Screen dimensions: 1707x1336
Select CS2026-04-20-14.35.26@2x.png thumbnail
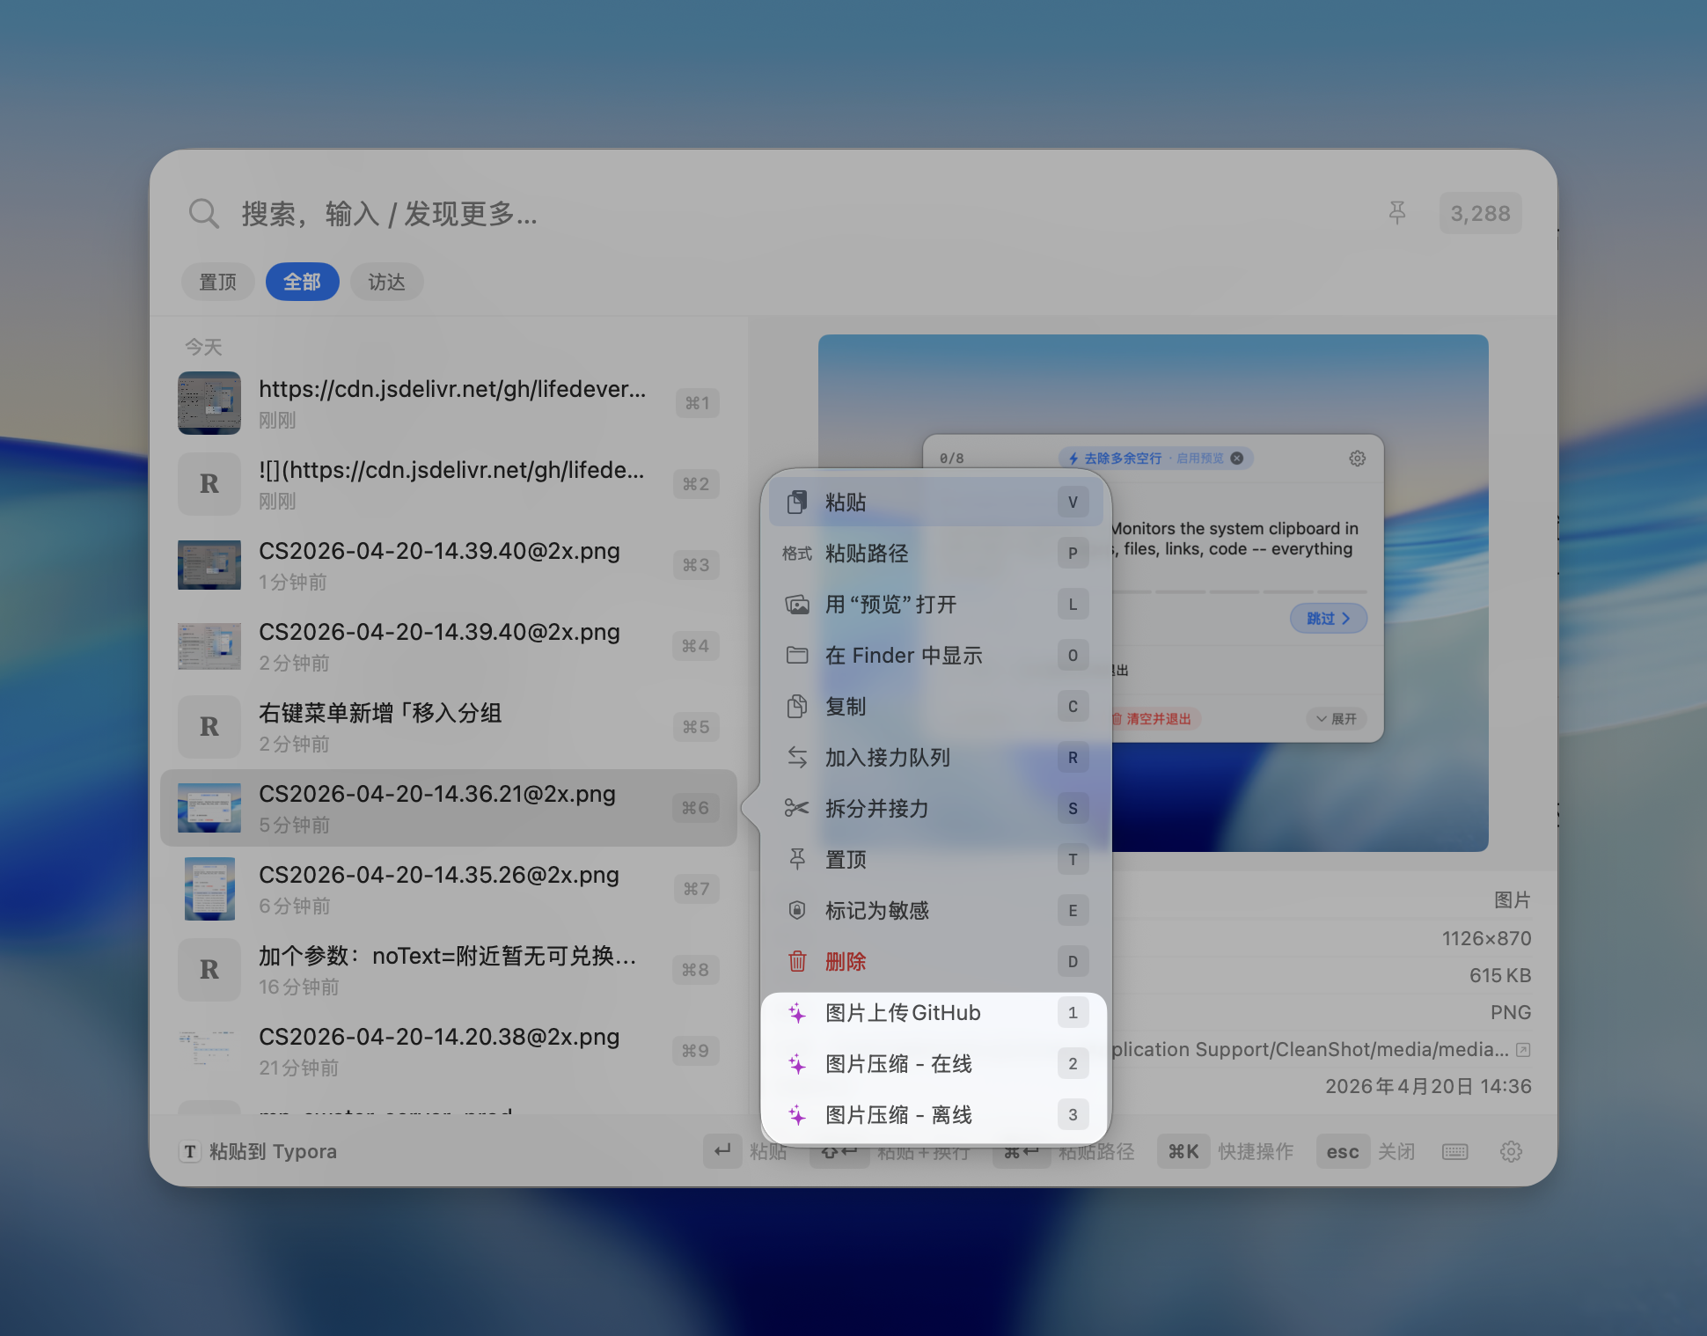click(x=209, y=889)
